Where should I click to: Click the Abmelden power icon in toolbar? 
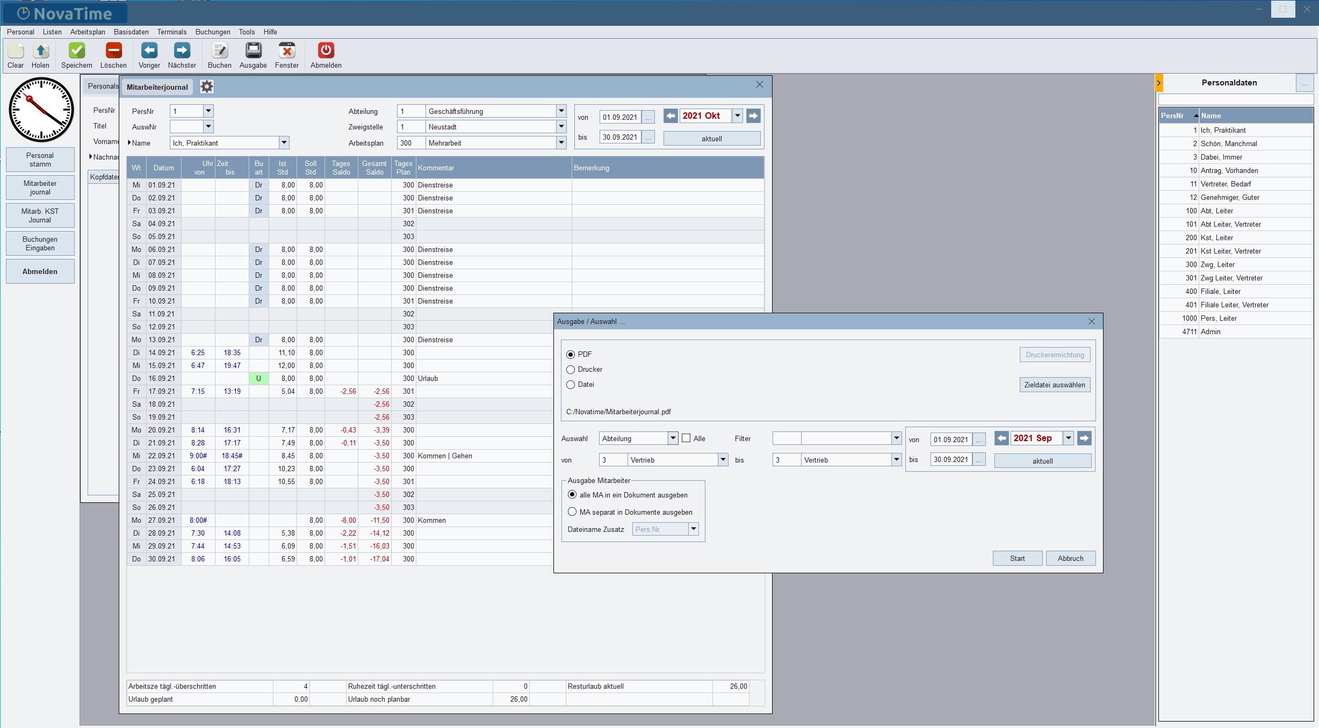pos(326,51)
